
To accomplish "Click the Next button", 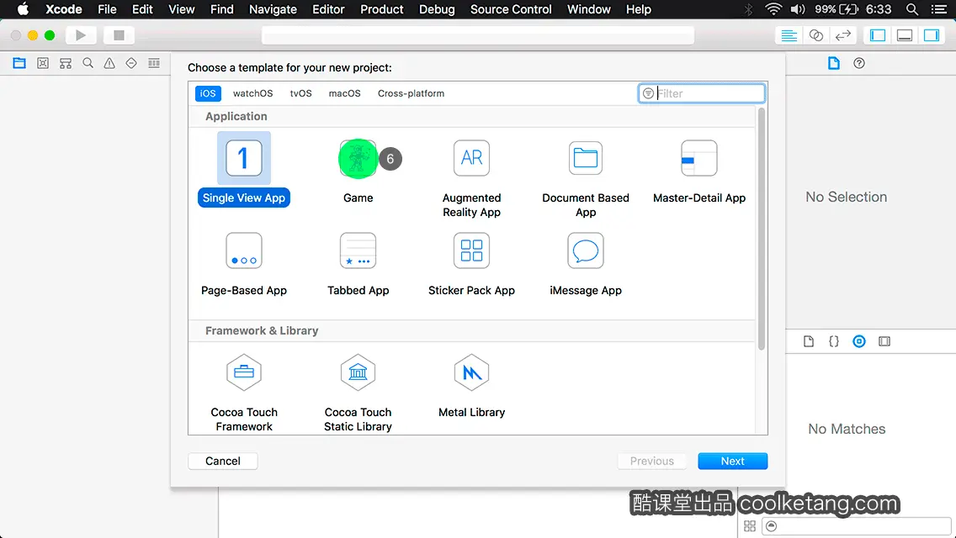I will [x=732, y=461].
